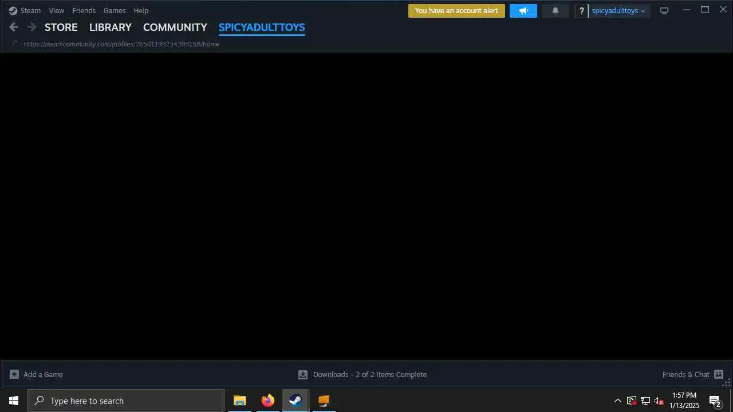Open the Friends menu
This screenshot has height=412, width=733.
pyautogui.click(x=84, y=10)
